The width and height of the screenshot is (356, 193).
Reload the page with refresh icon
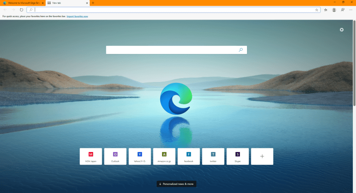[x=21, y=10]
